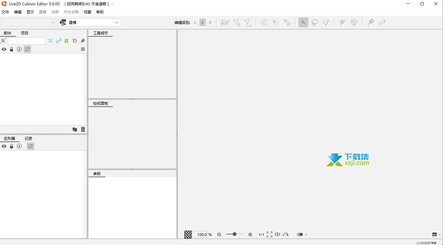
Task: Click the canvas zoom slider handle
Action: (x=234, y=234)
